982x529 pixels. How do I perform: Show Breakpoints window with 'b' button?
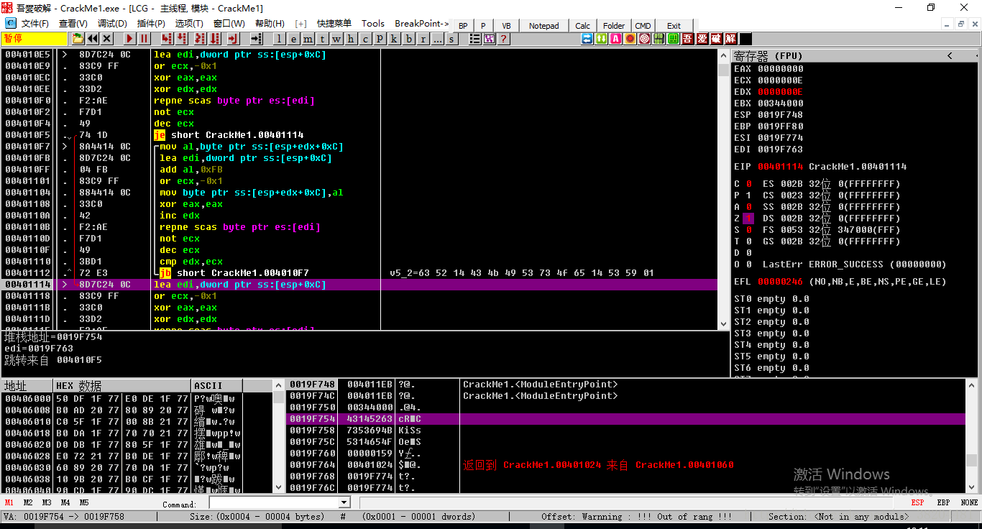[408, 39]
